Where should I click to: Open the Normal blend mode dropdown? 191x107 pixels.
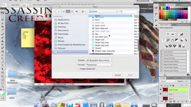[168, 81]
